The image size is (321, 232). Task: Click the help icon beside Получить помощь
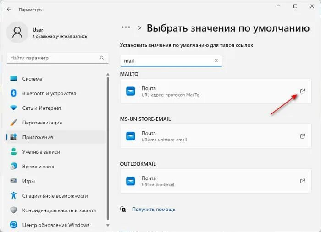tap(123, 209)
